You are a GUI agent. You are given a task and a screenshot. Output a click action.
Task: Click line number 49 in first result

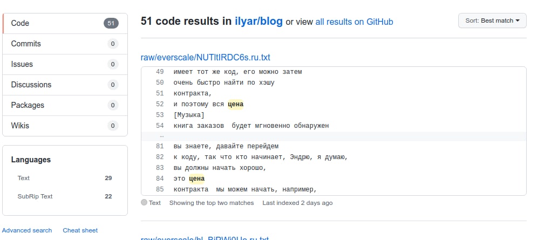tap(159, 72)
